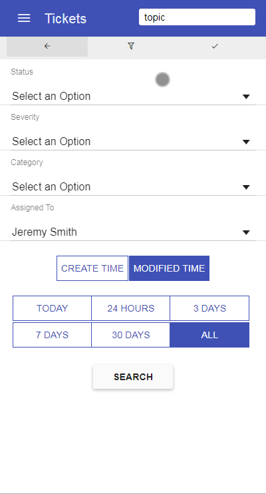Click the Search button

133,377
